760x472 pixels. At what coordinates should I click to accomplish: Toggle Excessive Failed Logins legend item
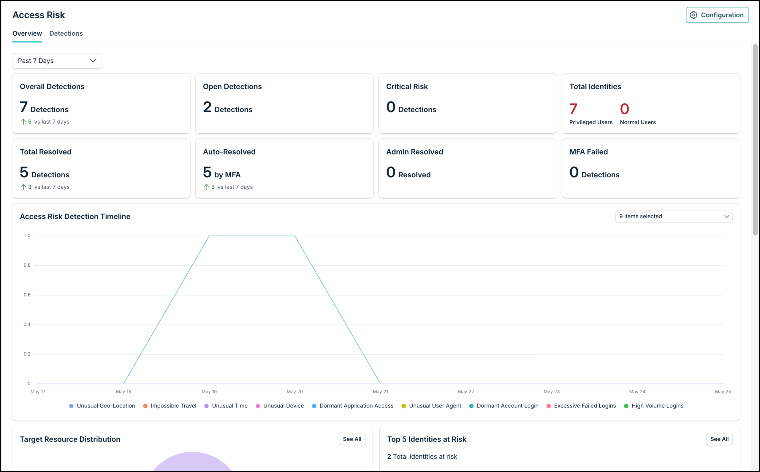coord(581,405)
